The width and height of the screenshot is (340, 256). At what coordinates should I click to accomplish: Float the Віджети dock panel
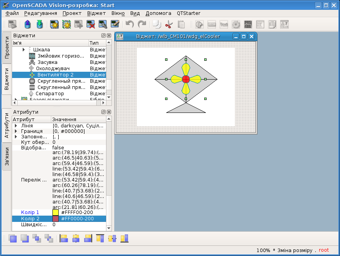[104, 35]
